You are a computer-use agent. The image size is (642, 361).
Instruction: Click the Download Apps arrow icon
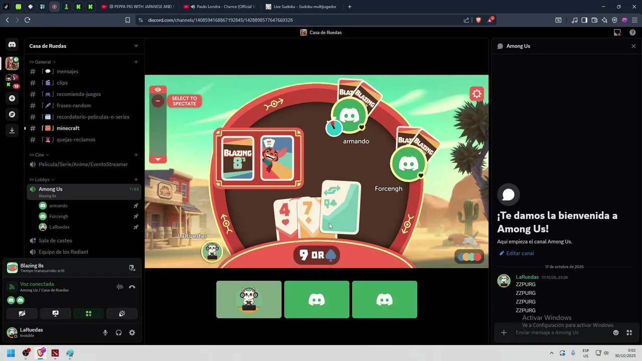point(12,130)
